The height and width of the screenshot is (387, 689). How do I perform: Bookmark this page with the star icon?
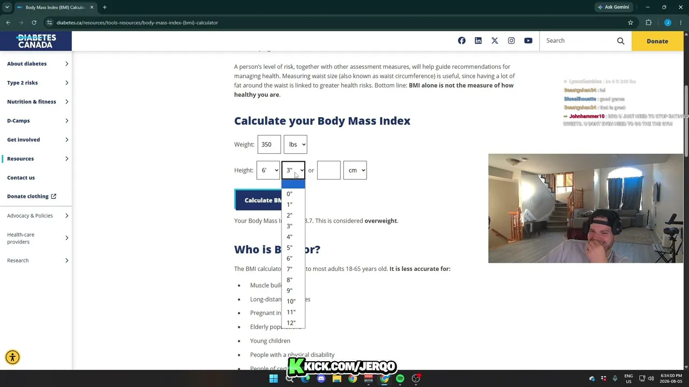[x=630, y=23]
